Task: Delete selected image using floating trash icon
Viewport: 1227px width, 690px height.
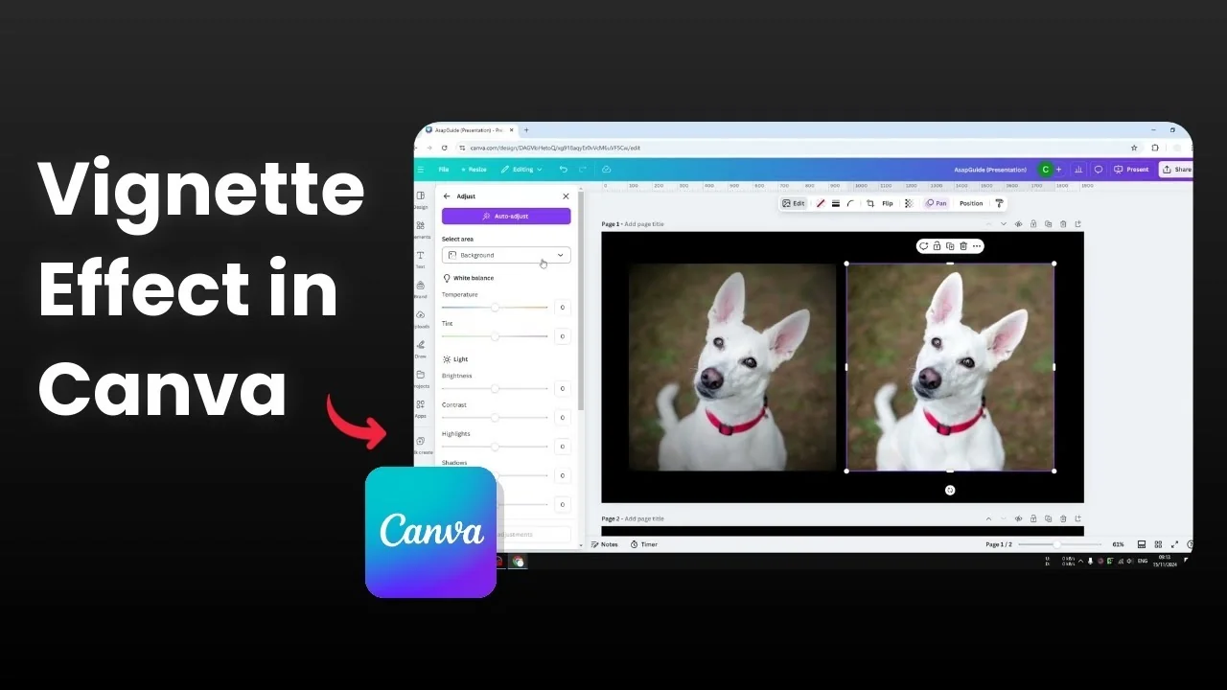Action: point(963,246)
